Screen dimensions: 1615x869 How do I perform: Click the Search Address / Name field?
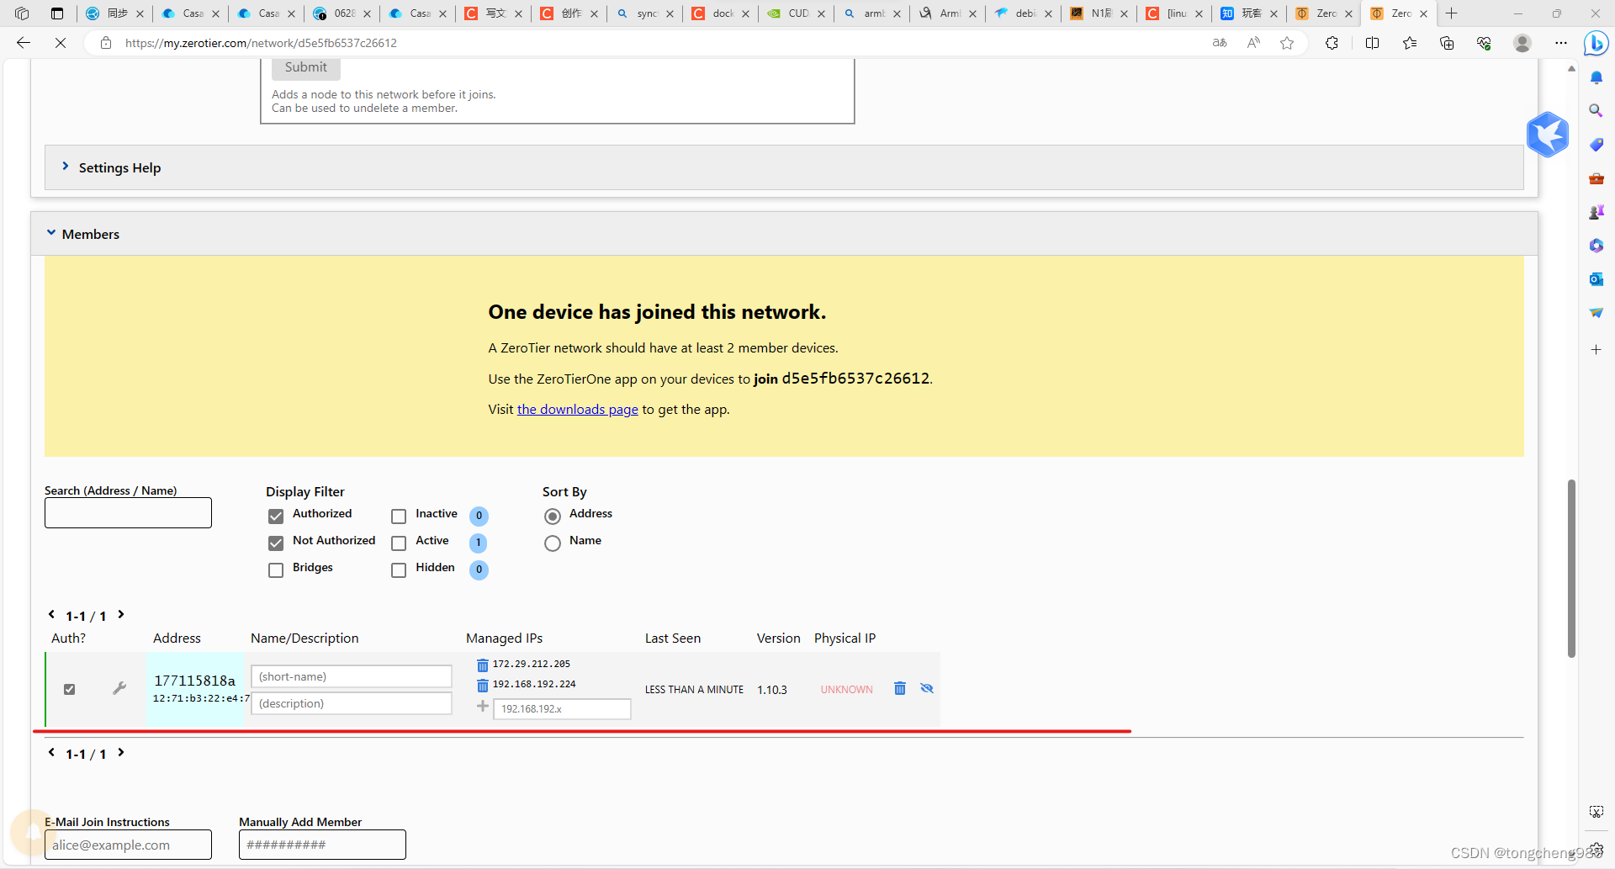pos(128,513)
